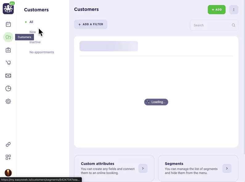Click the EasyWeek octopus logo
The width and height of the screenshot is (245, 182).
pyautogui.click(x=8, y=9)
